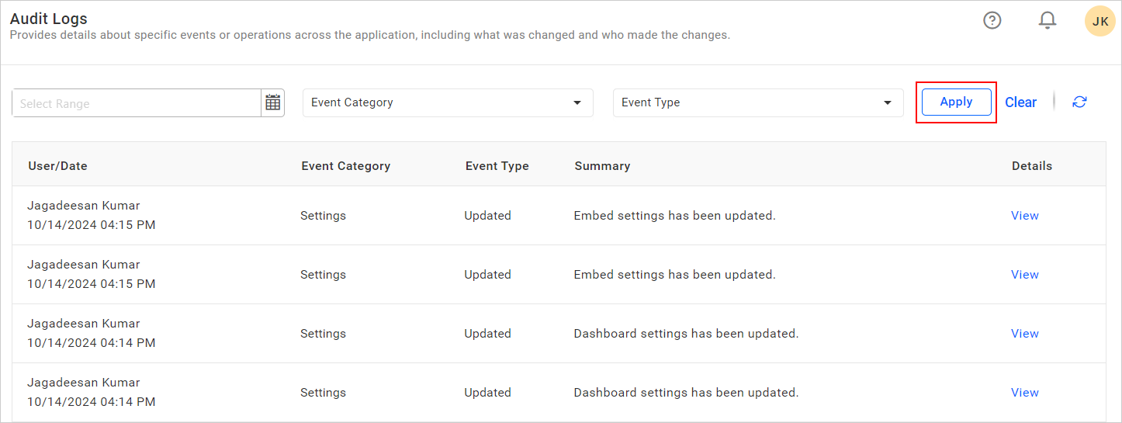The image size is (1122, 423).
Task: View details of second Embed settings entry
Action: (1024, 275)
